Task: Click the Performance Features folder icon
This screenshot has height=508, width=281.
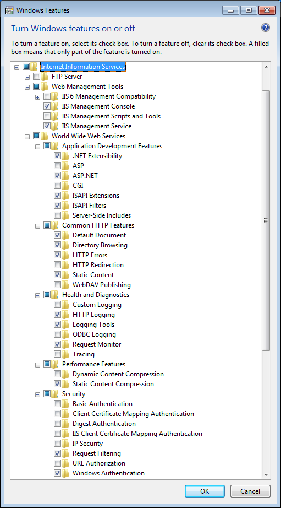Action: click(x=54, y=364)
